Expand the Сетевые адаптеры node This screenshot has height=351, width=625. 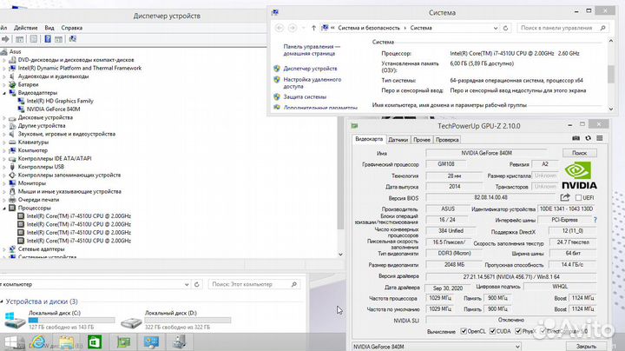click(x=4, y=249)
